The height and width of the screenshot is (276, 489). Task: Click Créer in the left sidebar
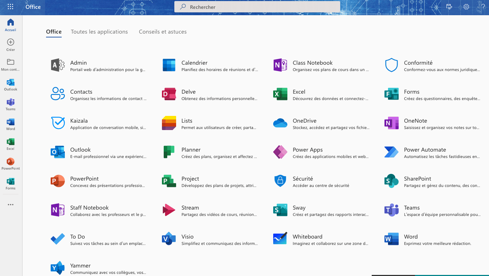(11, 45)
